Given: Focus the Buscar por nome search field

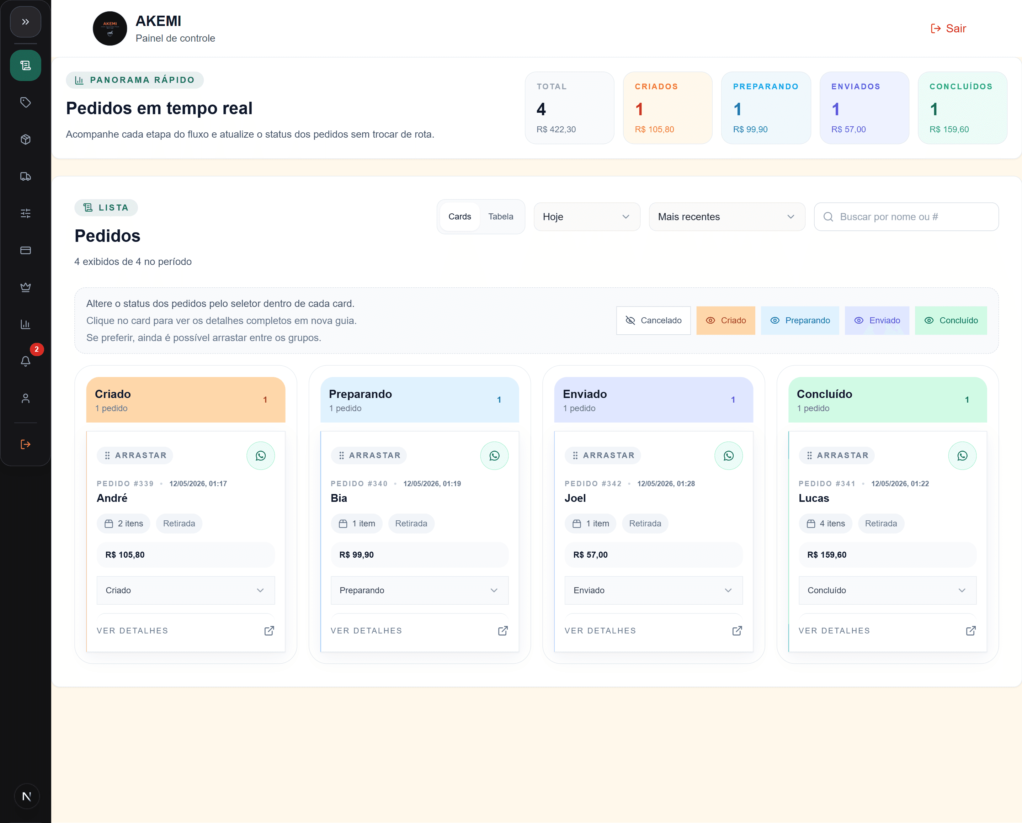Looking at the screenshot, I should click(906, 217).
